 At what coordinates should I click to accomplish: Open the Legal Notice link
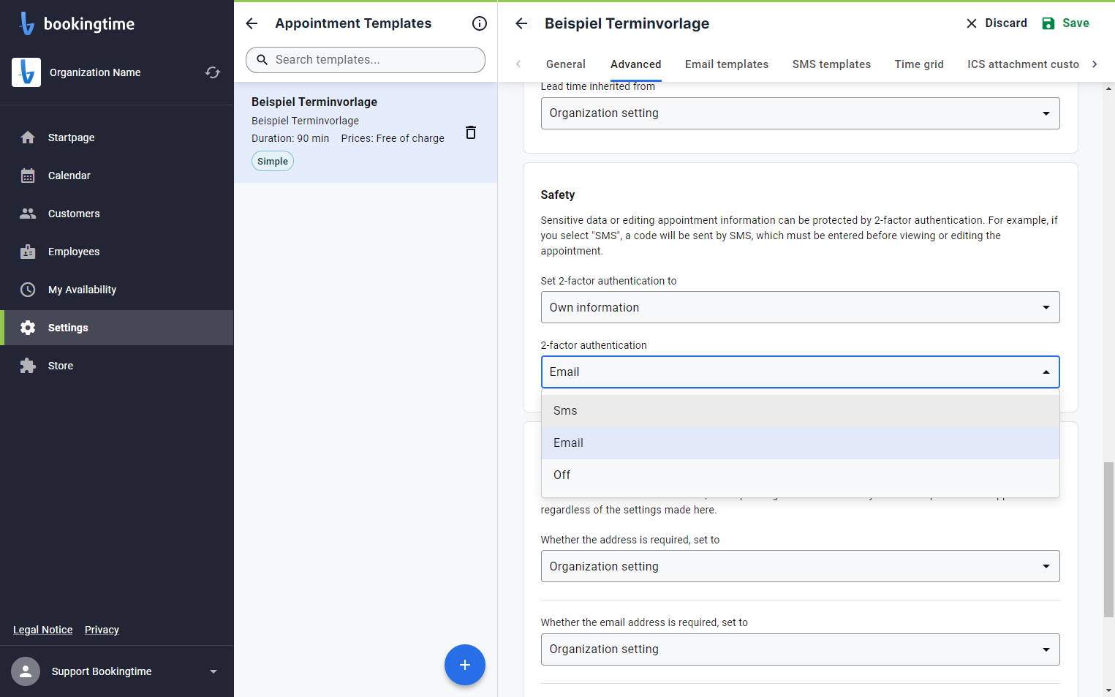[43, 630]
